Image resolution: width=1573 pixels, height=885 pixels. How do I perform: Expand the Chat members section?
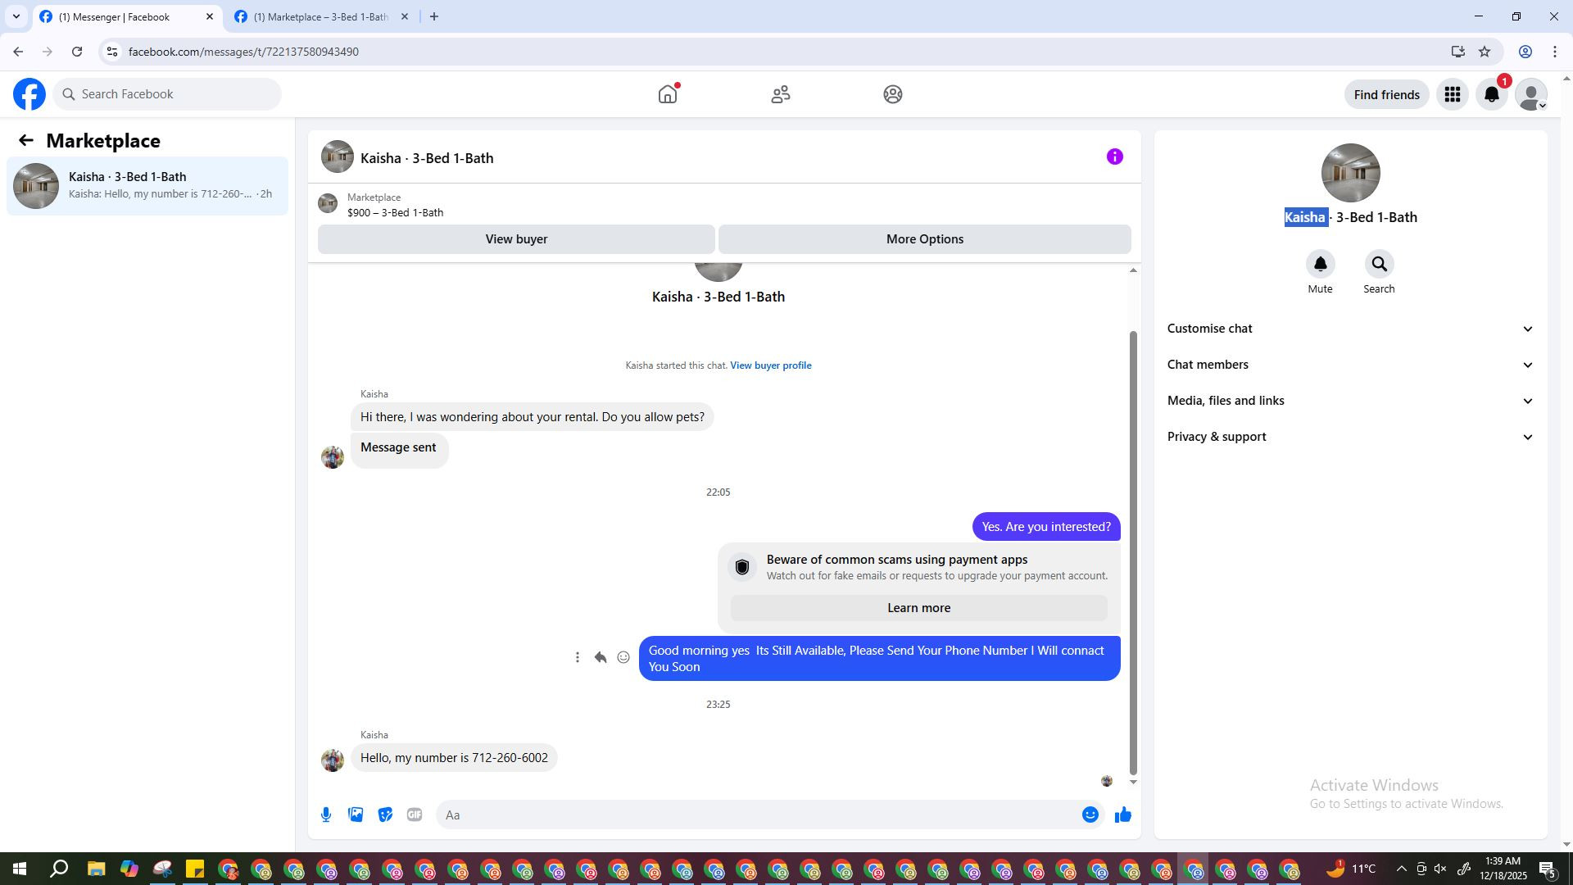pyautogui.click(x=1349, y=365)
